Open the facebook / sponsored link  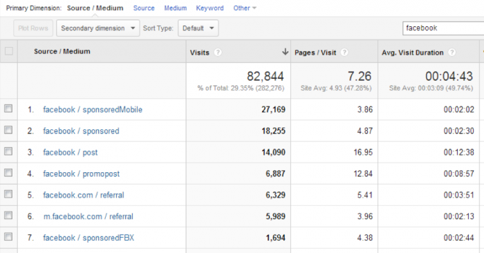81,131
